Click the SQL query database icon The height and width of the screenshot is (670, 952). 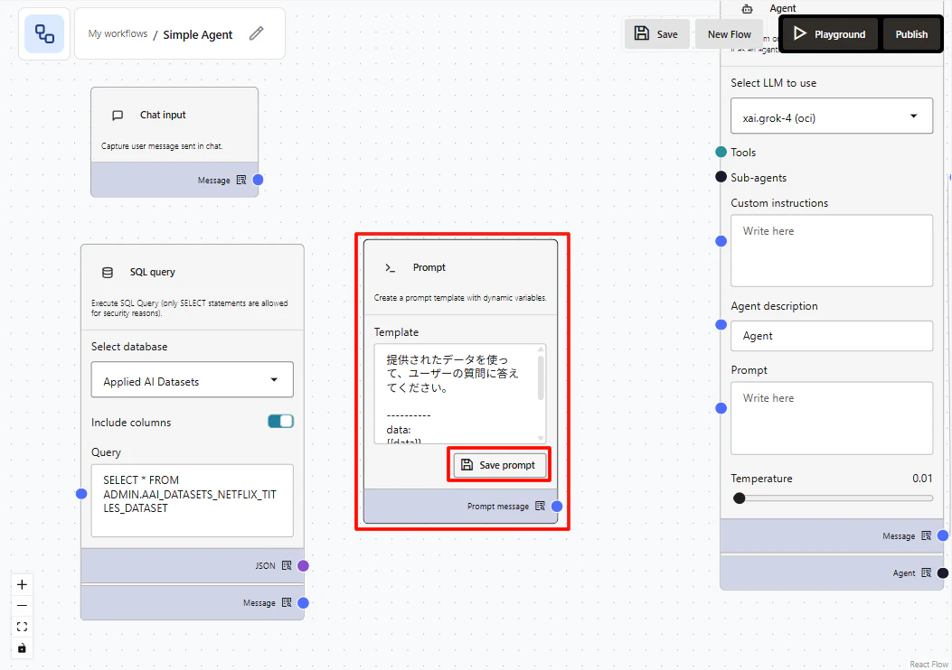coord(108,273)
